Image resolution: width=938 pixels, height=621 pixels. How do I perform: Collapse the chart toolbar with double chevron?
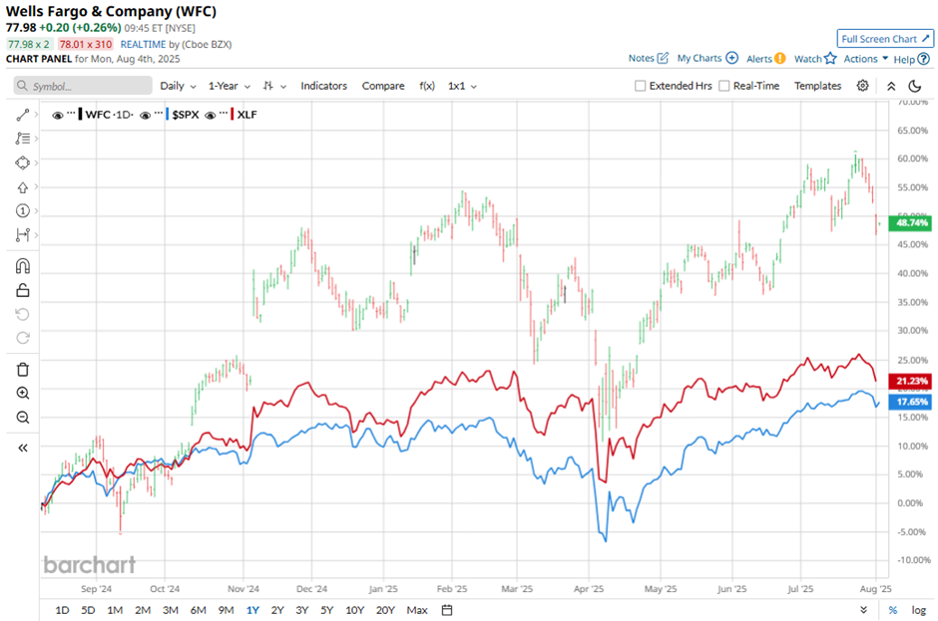pyautogui.click(x=891, y=86)
